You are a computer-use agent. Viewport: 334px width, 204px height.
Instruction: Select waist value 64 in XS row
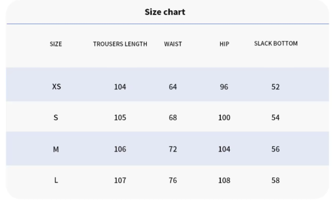[173, 87]
